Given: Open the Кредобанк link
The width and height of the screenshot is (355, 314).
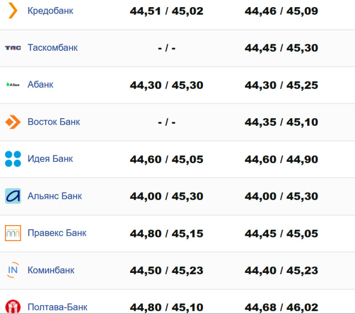Looking at the screenshot, I should tap(50, 11).
